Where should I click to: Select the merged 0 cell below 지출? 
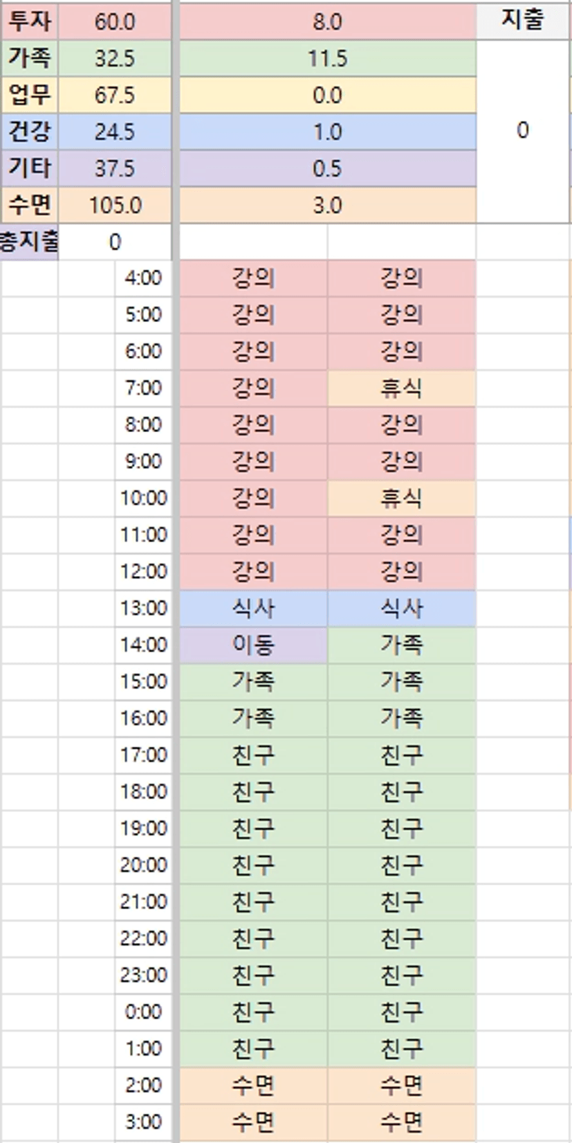click(x=522, y=131)
